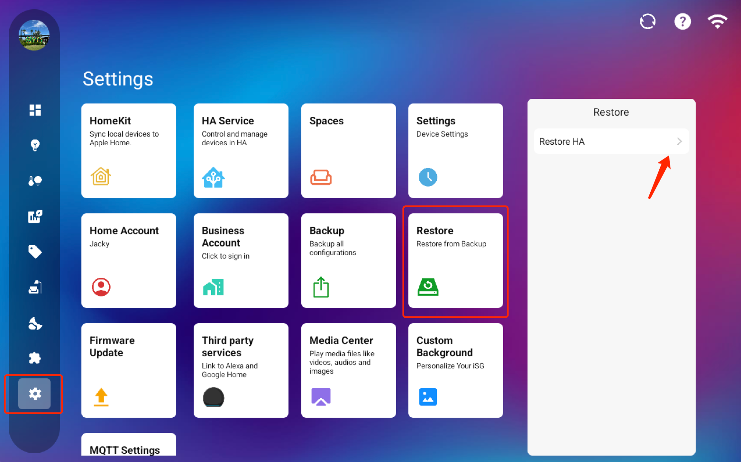This screenshot has width=741, height=462.
Task: Open the HomeKit settings card
Action: click(x=129, y=150)
